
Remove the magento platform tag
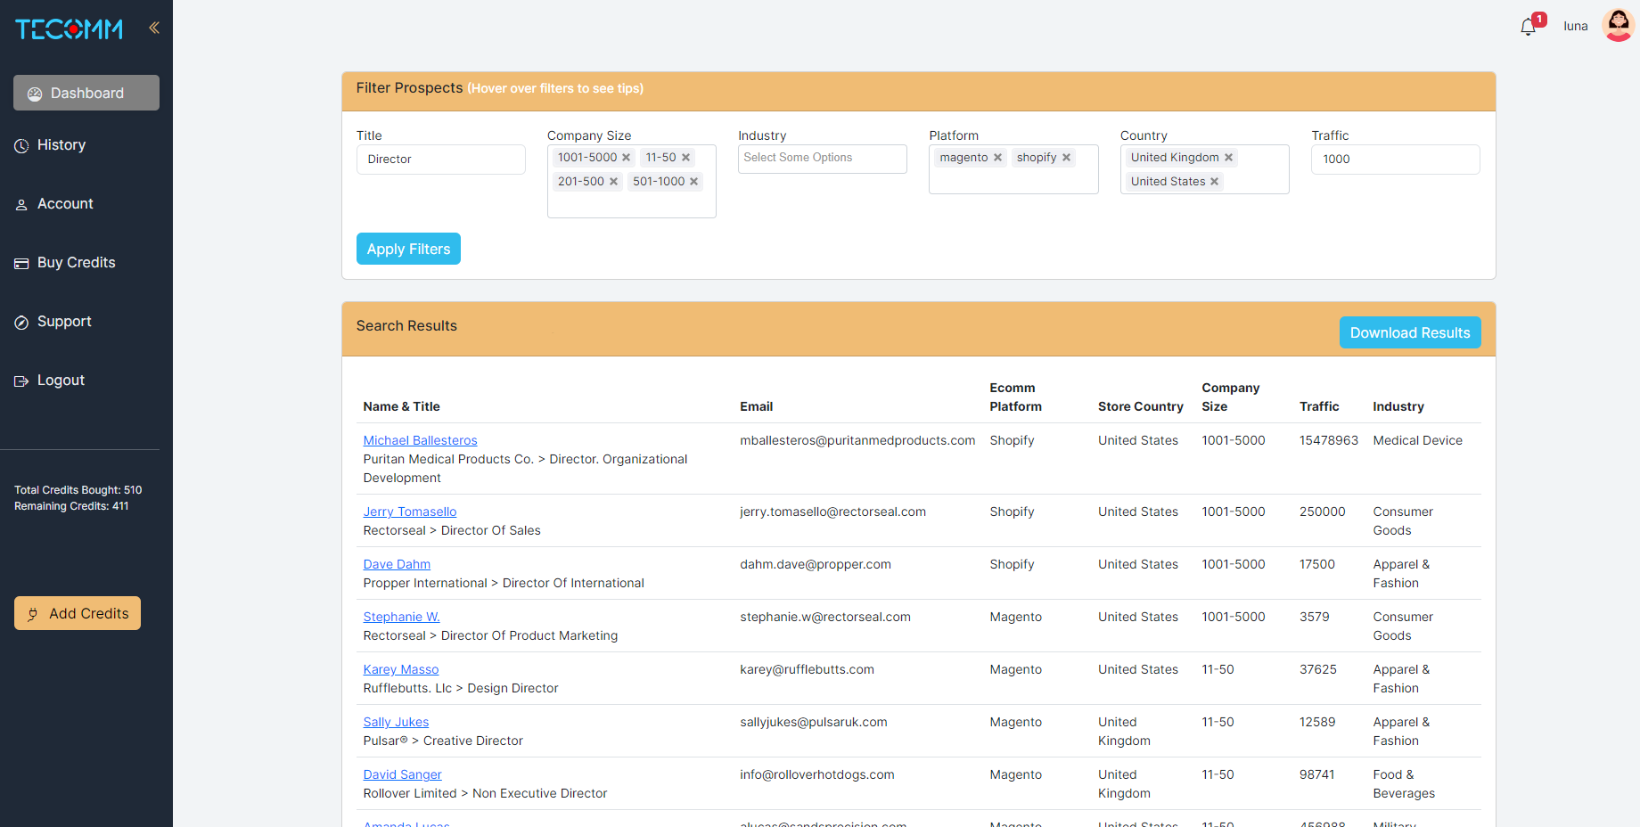[997, 158]
